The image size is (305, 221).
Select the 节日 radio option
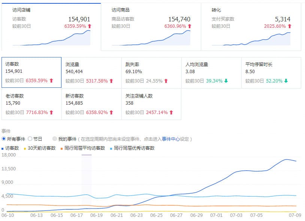(30, 139)
